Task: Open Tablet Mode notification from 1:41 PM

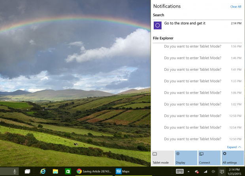Action: coord(198,70)
